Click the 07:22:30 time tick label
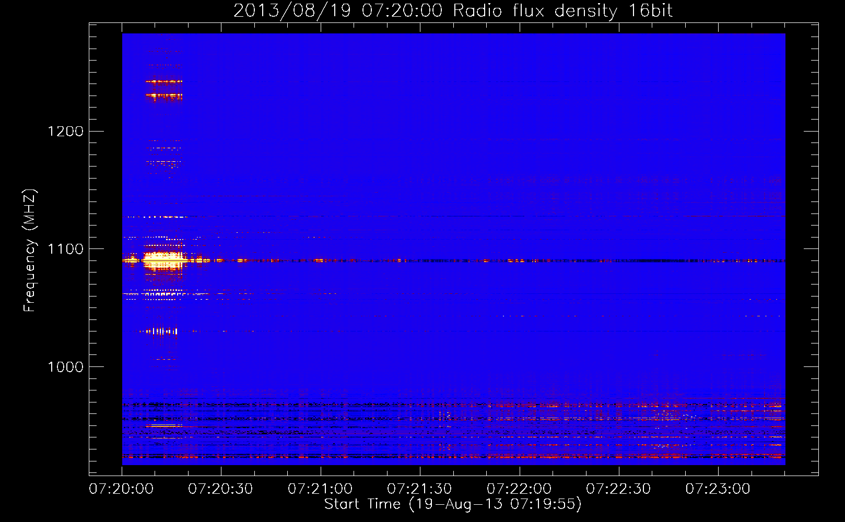 [618, 489]
